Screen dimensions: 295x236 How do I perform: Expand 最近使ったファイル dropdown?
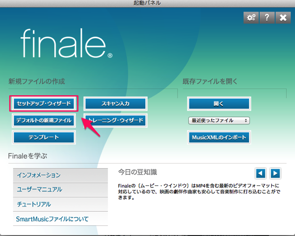[x=219, y=120]
